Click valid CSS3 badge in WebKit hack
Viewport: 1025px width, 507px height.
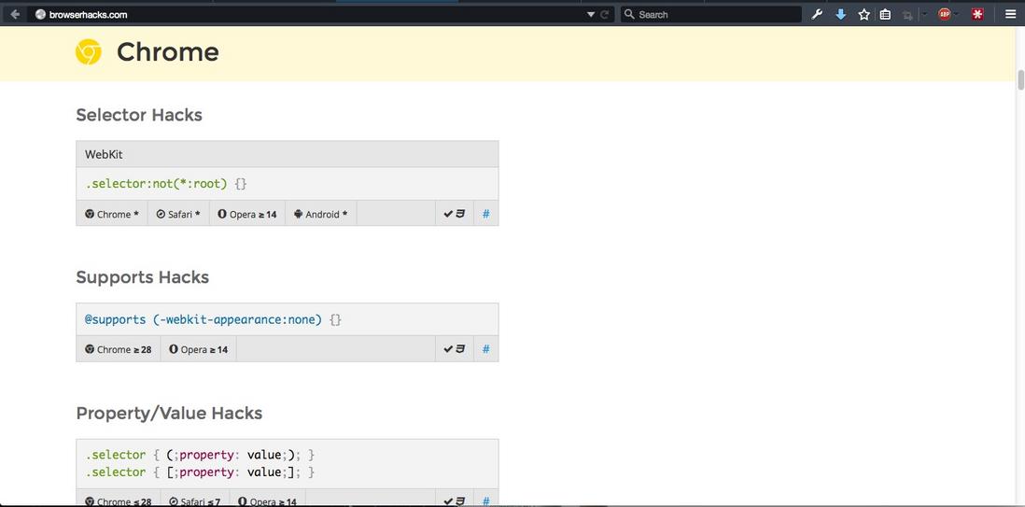[455, 214]
